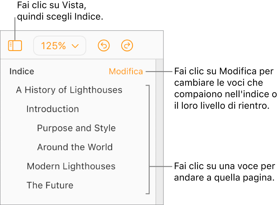Click blank toolbar area right of Redo
Screen dimensions: 280x205
tap(148, 46)
